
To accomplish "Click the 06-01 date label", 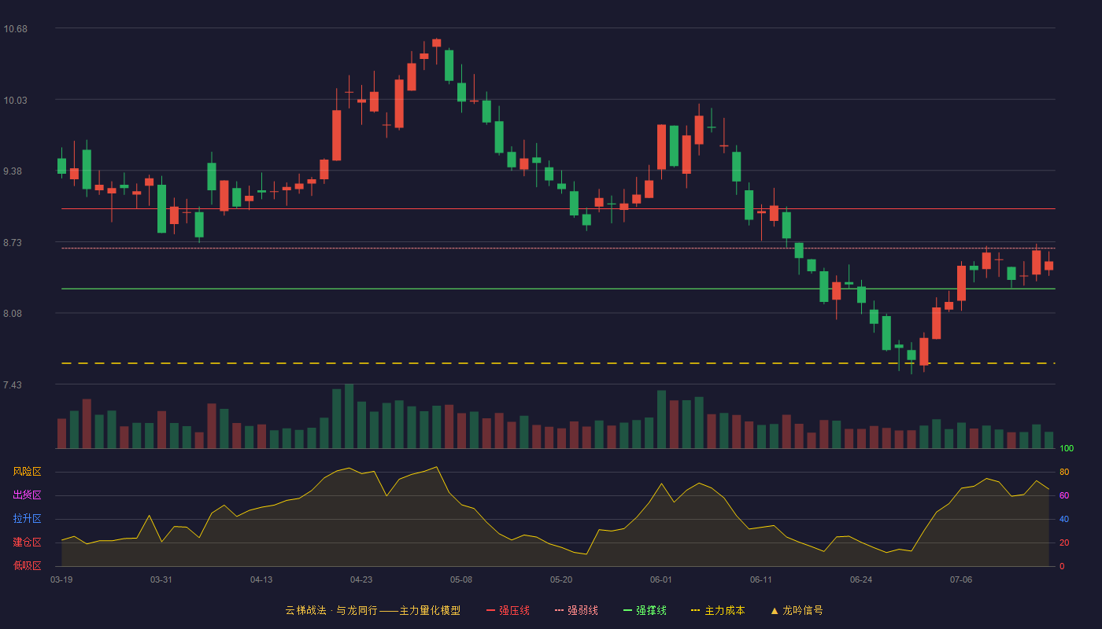I will coord(661,579).
